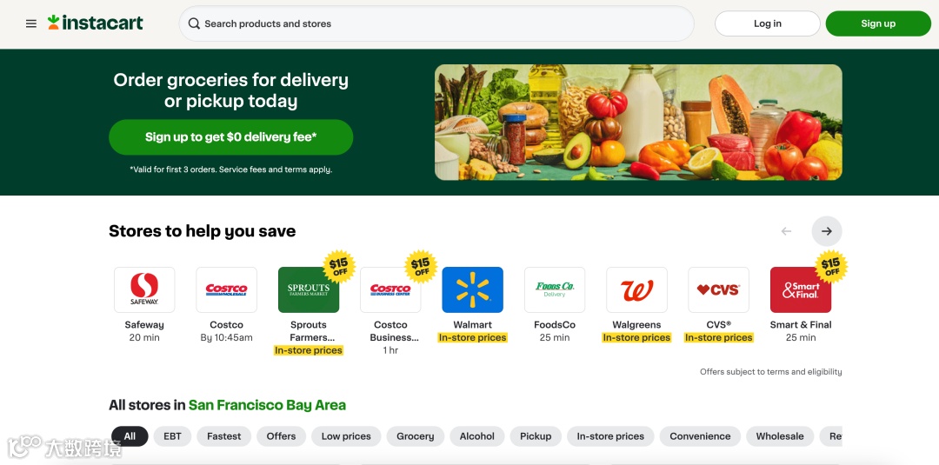Enable the Fastest filter chip
Viewport: 939px width, 465px height.
pyautogui.click(x=224, y=436)
